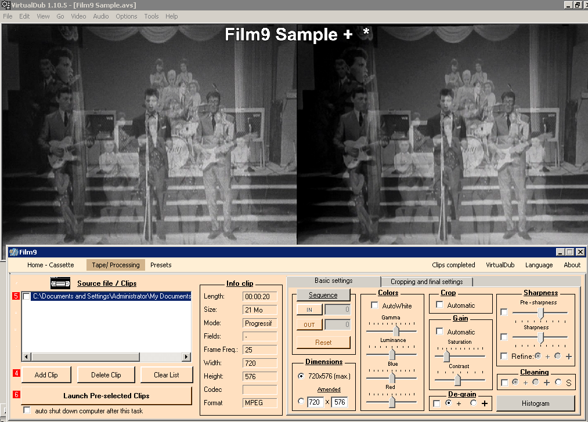Click the Histogram button
The width and height of the screenshot is (588, 422).
point(536,403)
